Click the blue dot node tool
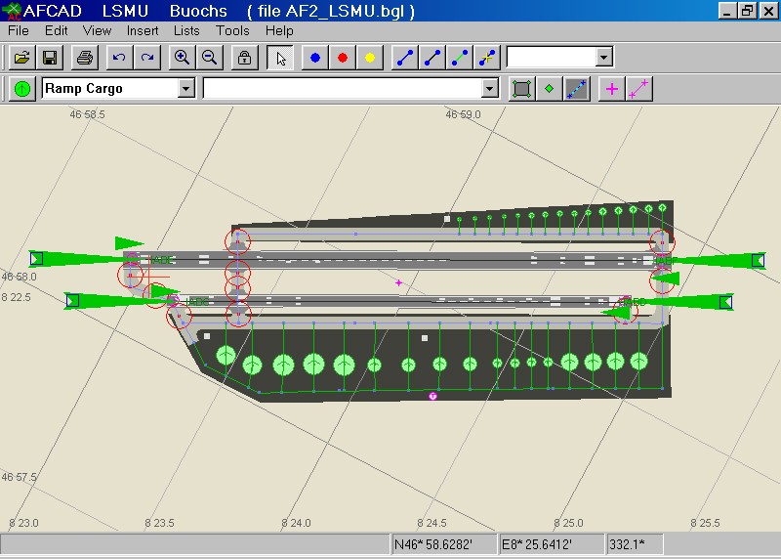 [x=315, y=58]
